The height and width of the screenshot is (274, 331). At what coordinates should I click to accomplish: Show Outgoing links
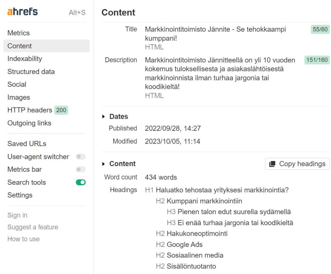(29, 123)
